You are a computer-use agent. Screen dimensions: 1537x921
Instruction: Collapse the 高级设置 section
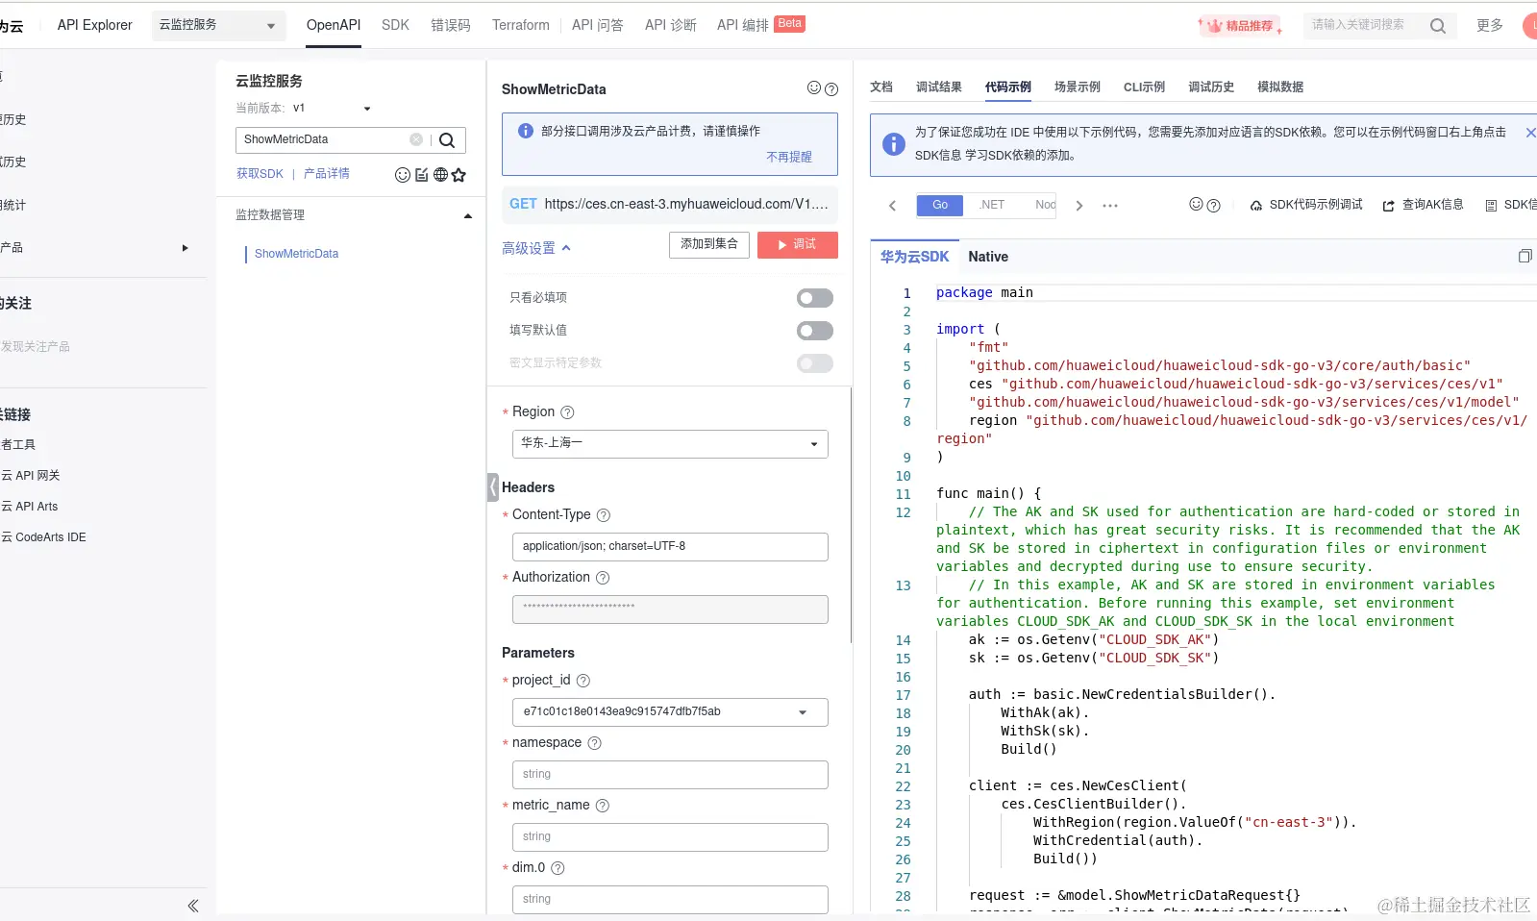click(x=536, y=248)
